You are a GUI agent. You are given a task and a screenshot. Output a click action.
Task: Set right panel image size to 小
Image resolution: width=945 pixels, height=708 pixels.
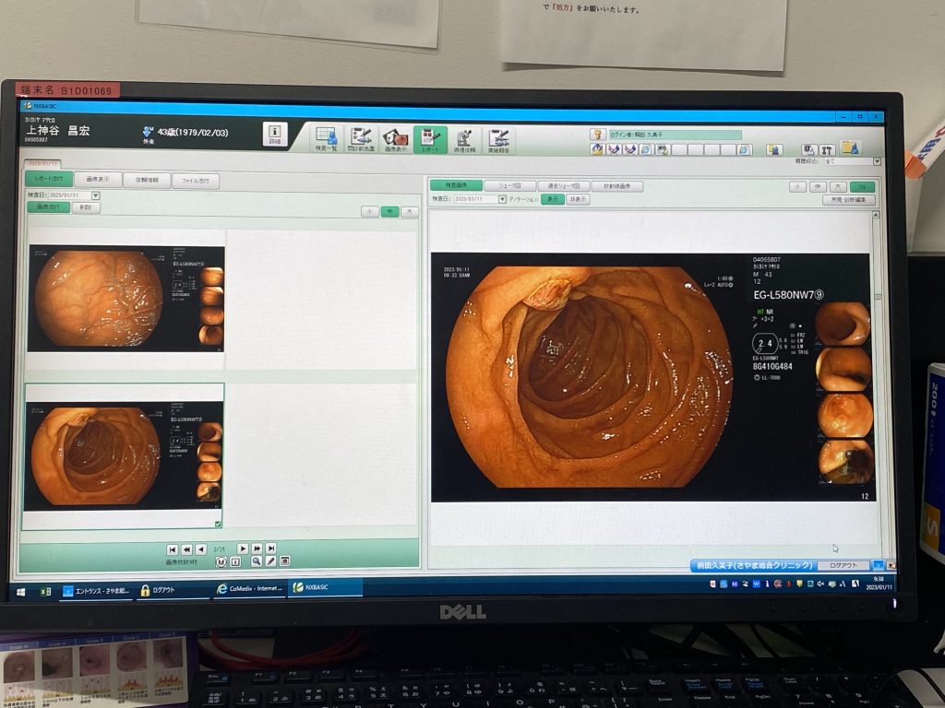click(798, 186)
